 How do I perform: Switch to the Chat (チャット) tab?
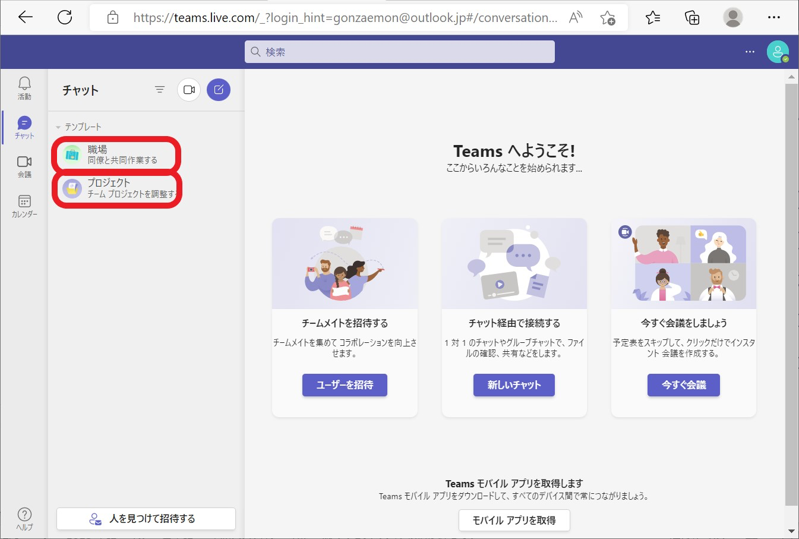(x=24, y=127)
